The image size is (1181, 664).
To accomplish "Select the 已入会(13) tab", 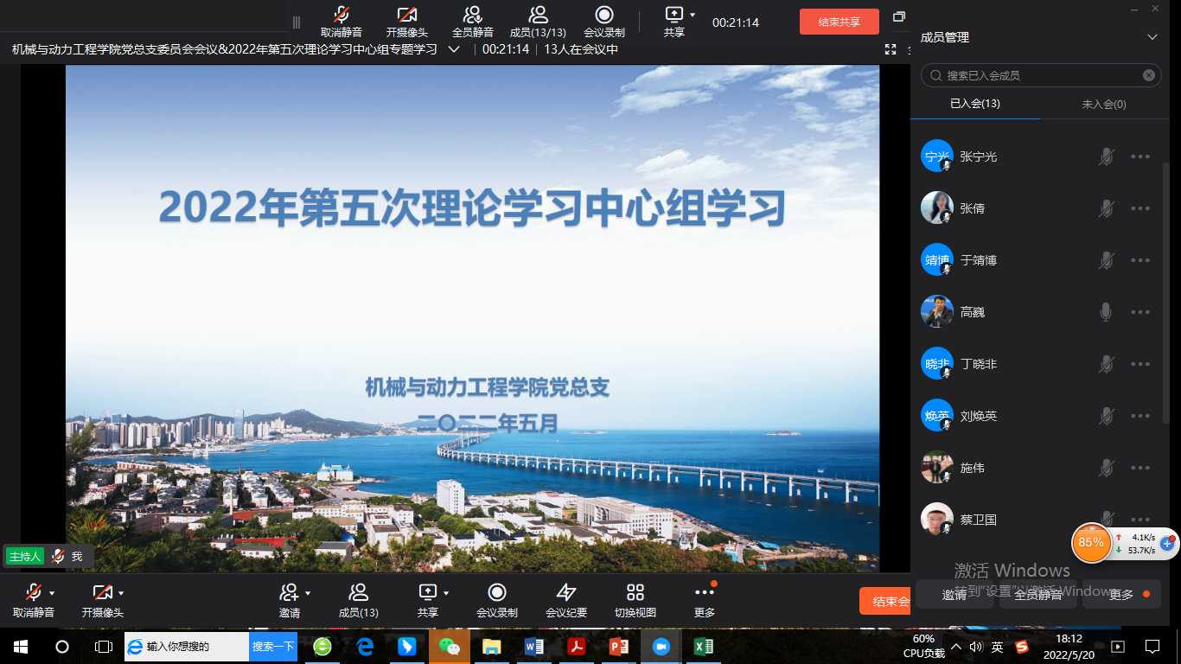I will (x=974, y=104).
